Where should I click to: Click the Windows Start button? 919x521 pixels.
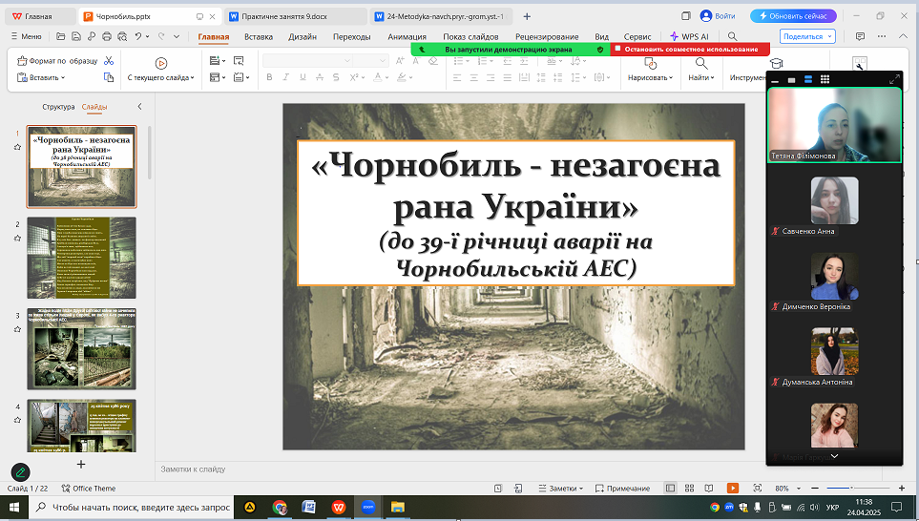[14, 507]
